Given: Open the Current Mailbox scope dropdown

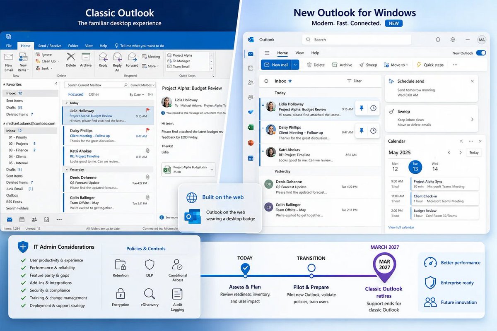Looking at the screenshot, I should click(141, 85).
